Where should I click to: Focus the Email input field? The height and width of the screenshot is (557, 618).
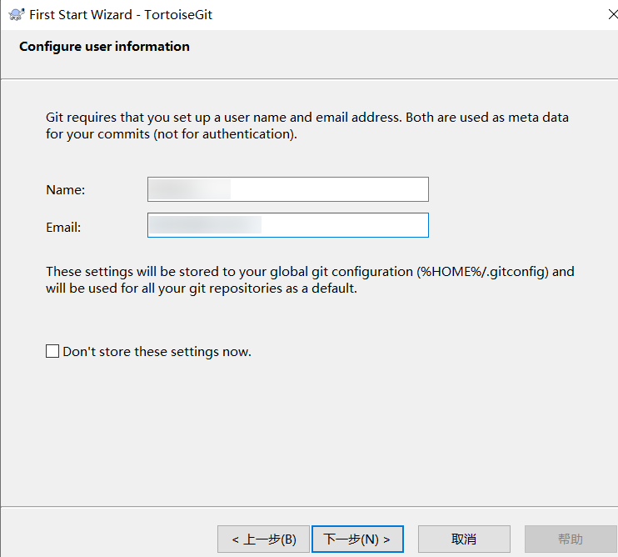pos(288,225)
